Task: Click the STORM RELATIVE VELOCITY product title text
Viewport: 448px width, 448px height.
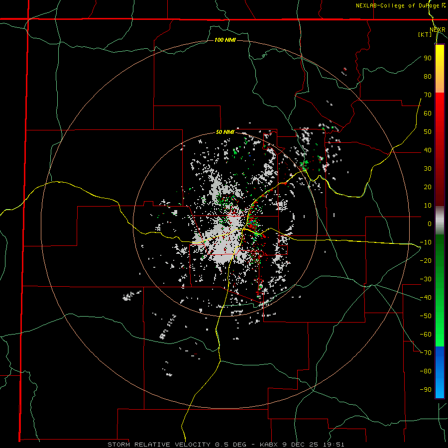Action: (x=159, y=445)
